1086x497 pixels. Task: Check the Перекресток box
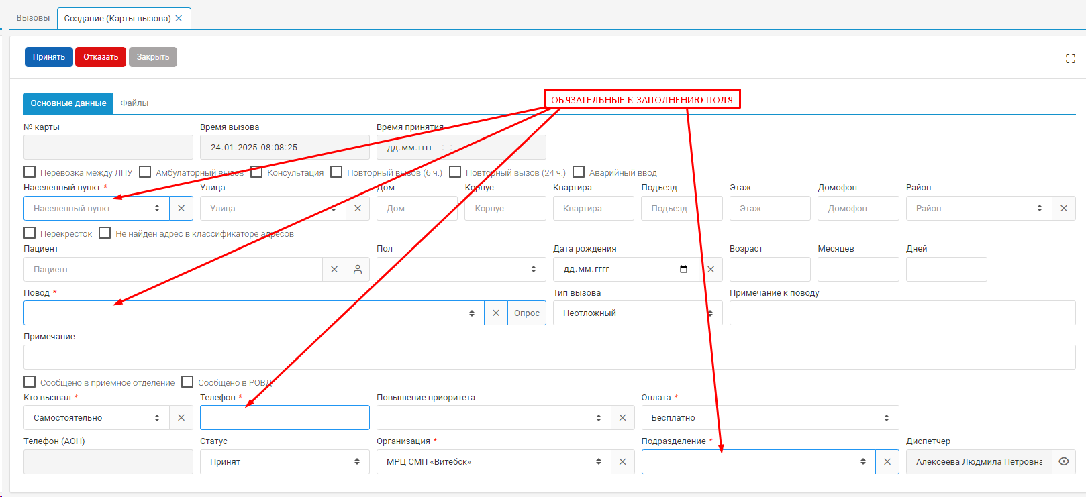click(x=30, y=233)
